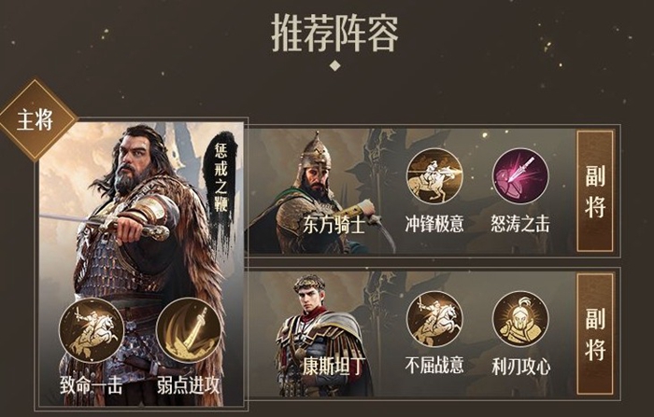Image resolution: width=654 pixels, height=417 pixels.
Task: Select the 致命一击 skill icon
Action: [92, 330]
